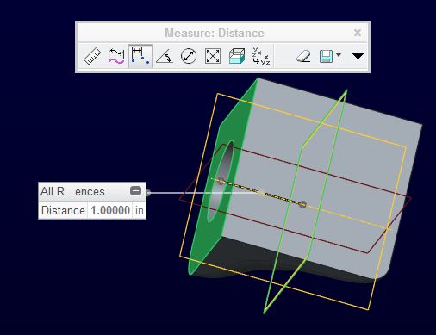Select the hole in the front face
Image resolution: width=436 pixels, height=335 pixels.
click(220, 181)
